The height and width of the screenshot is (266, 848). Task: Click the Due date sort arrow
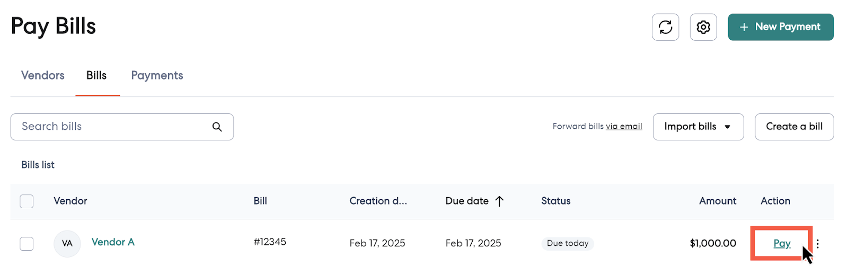[x=499, y=201]
